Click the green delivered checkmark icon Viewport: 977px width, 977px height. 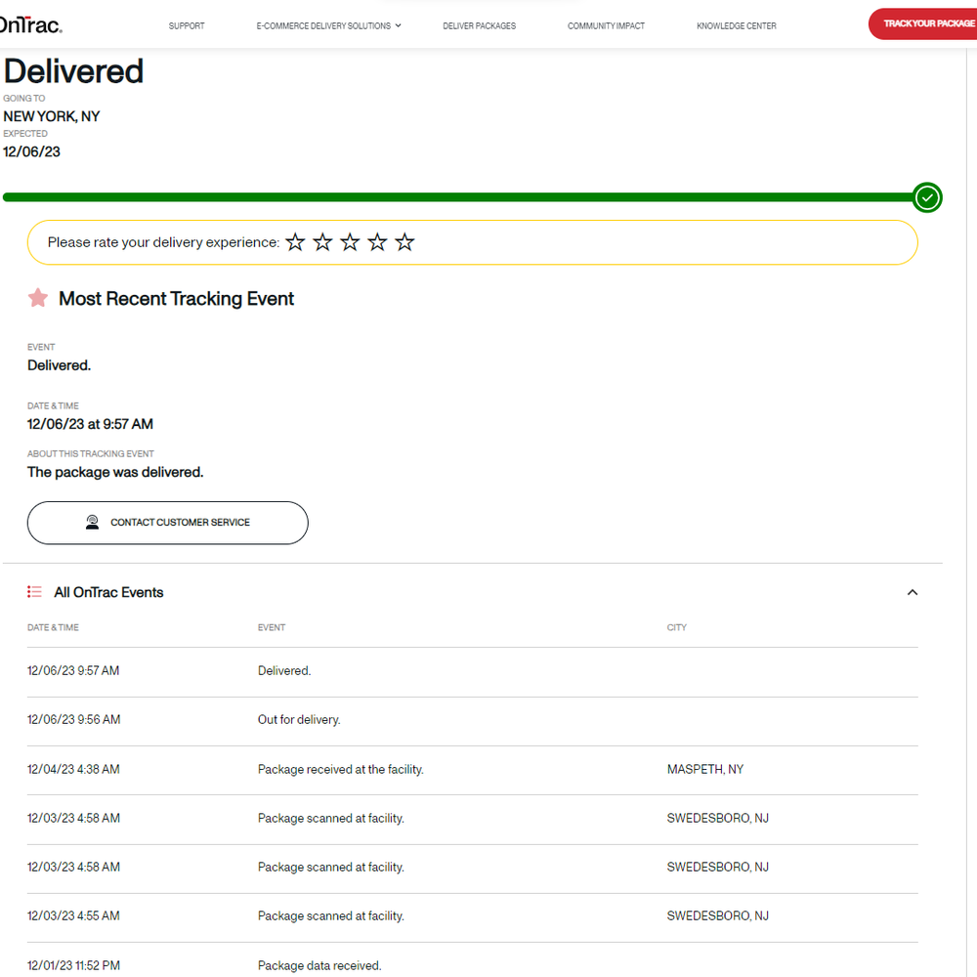(927, 197)
